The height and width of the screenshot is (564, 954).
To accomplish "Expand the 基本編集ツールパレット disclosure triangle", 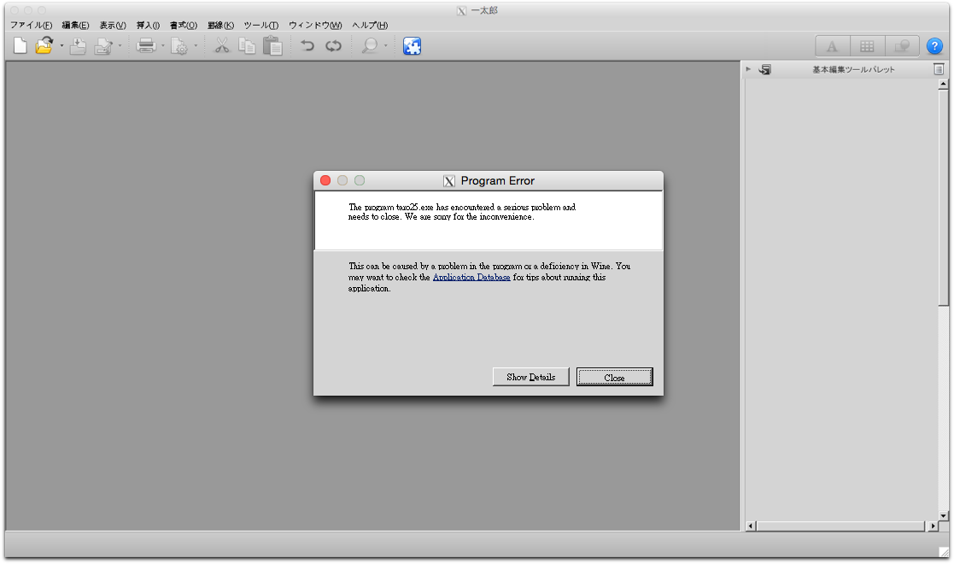I will coord(748,69).
